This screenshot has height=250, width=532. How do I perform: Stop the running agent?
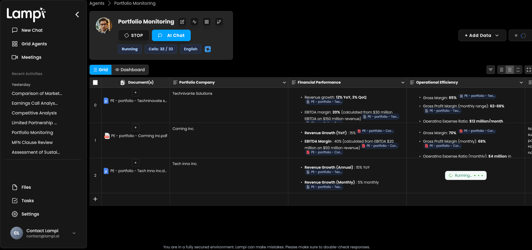click(134, 35)
